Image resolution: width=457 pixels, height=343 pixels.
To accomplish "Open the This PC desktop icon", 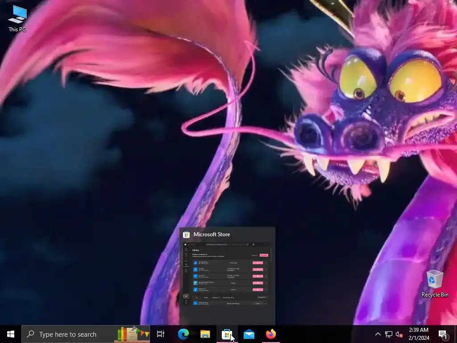I will coord(17,18).
